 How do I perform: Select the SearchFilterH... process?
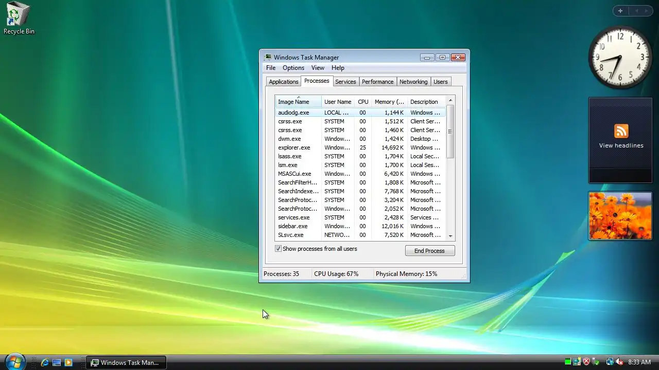[x=360, y=182]
